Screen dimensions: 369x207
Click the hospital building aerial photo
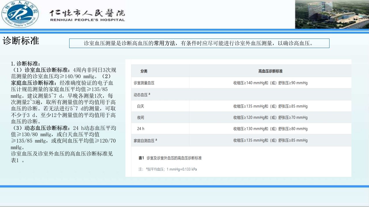click(x=332, y=14)
